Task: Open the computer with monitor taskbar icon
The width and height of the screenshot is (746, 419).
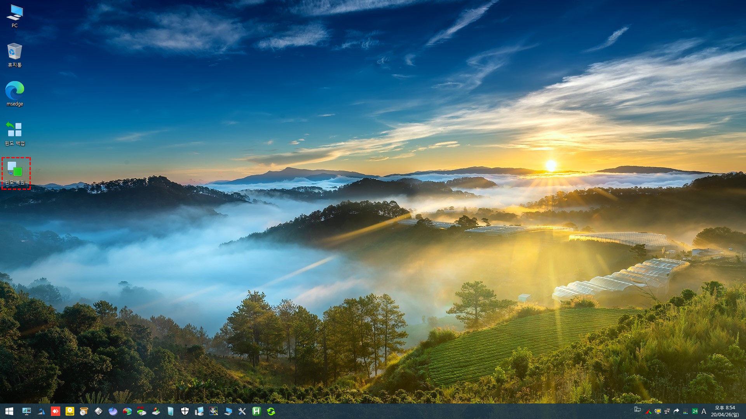Action: (x=199, y=411)
